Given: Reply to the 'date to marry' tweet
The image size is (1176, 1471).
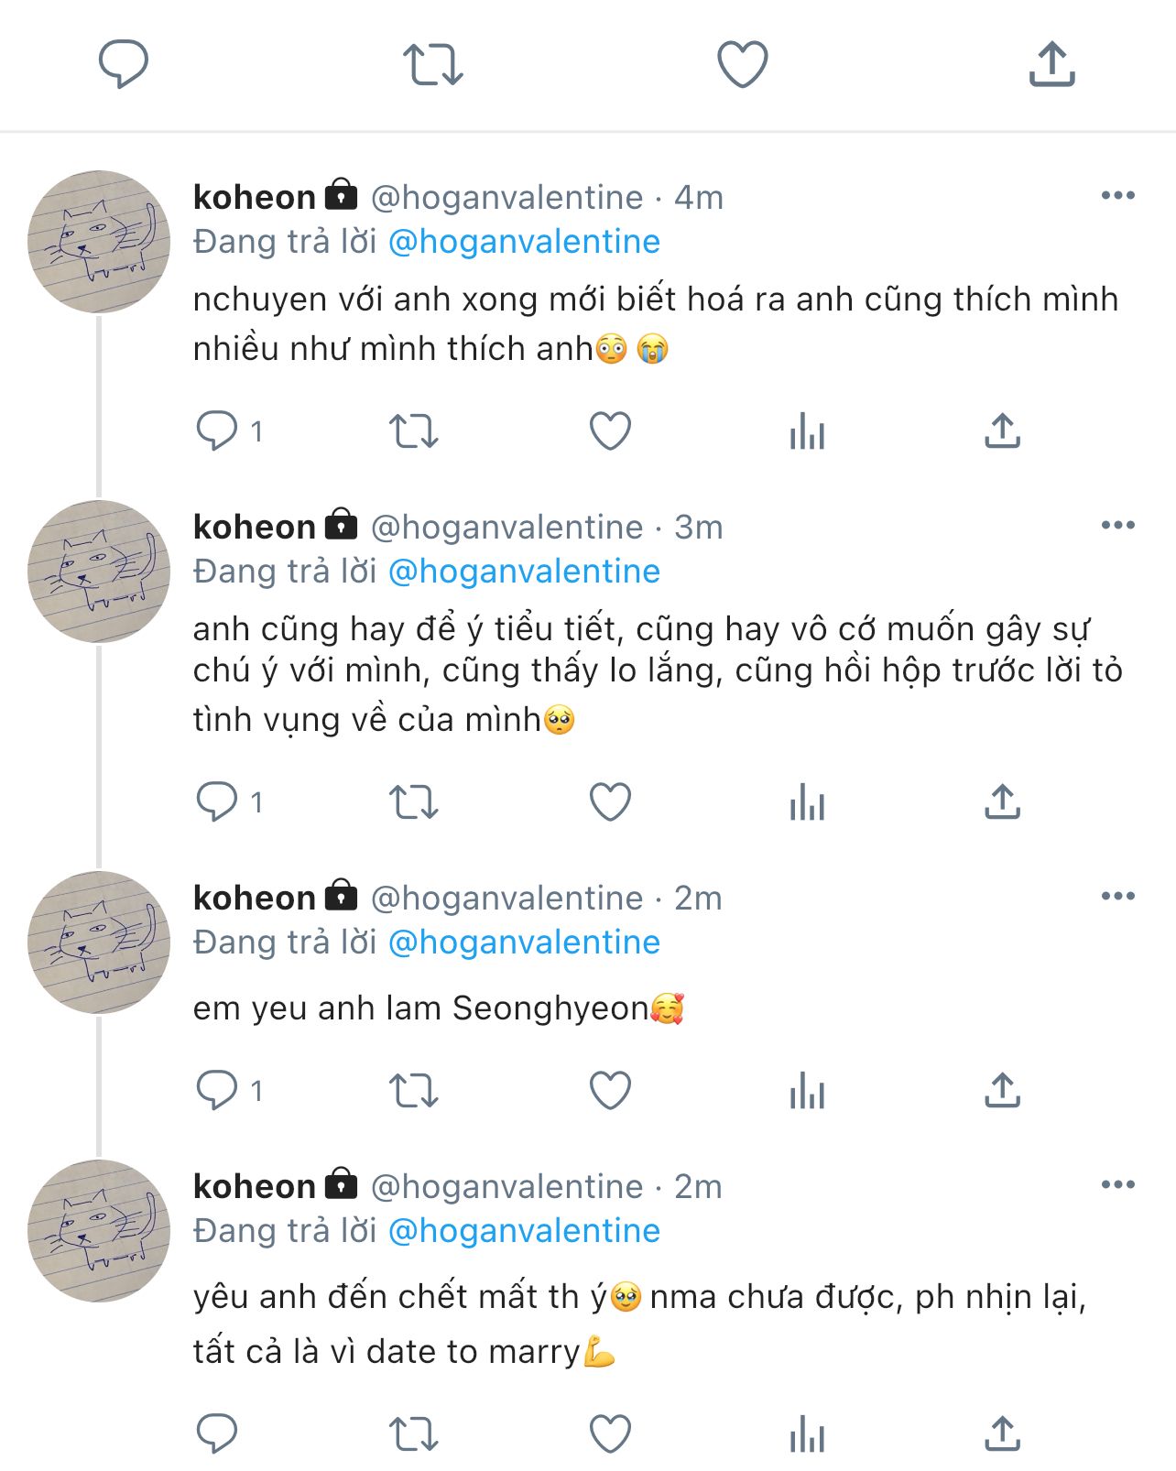Looking at the screenshot, I should pyautogui.click(x=217, y=1433).
